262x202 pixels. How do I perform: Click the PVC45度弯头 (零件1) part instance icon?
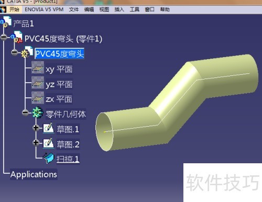[x=16, y=37]
